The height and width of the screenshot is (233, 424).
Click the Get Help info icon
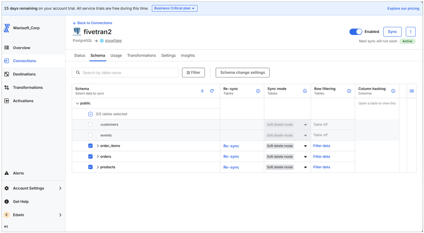click(x=7, y=202)
